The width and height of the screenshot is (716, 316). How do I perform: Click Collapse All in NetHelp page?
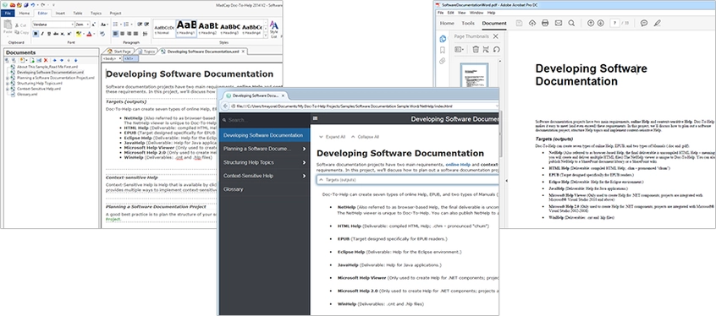point(365,136)
